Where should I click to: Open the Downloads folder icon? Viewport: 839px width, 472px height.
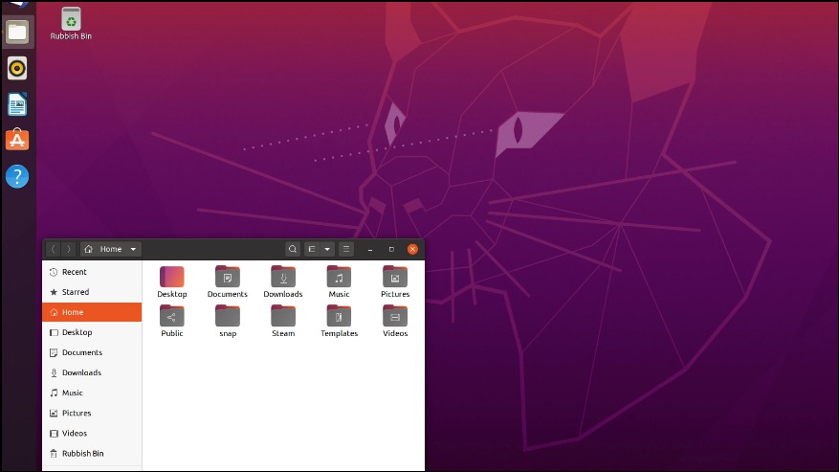click(283, 277)
